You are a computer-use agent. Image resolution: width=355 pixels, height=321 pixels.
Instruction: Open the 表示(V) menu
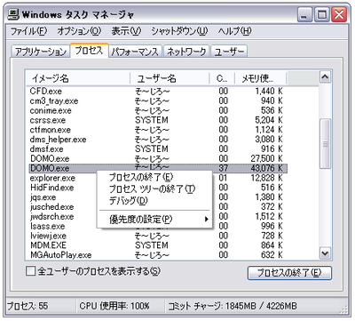(x=126, y=31)
